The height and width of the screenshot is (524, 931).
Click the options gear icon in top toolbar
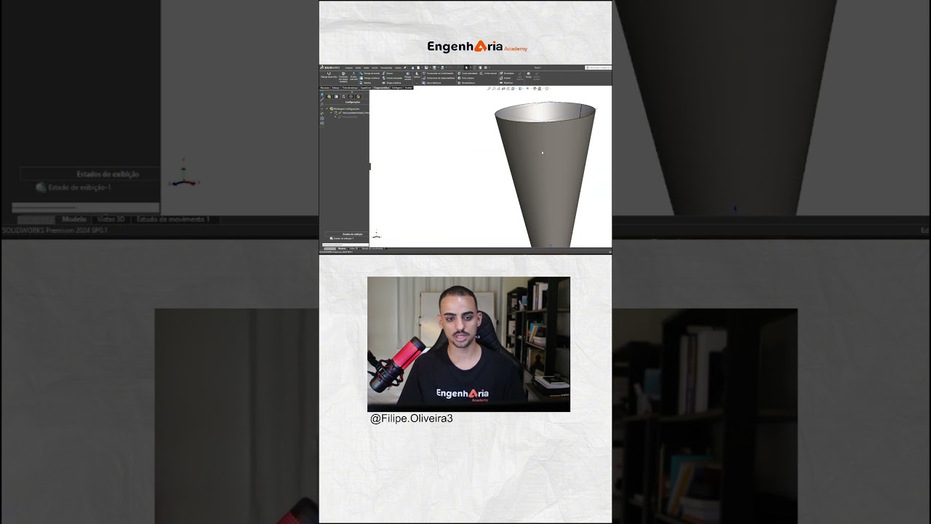point(485,68)
